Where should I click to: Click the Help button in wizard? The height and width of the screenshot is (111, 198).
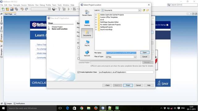pos(149,85)
